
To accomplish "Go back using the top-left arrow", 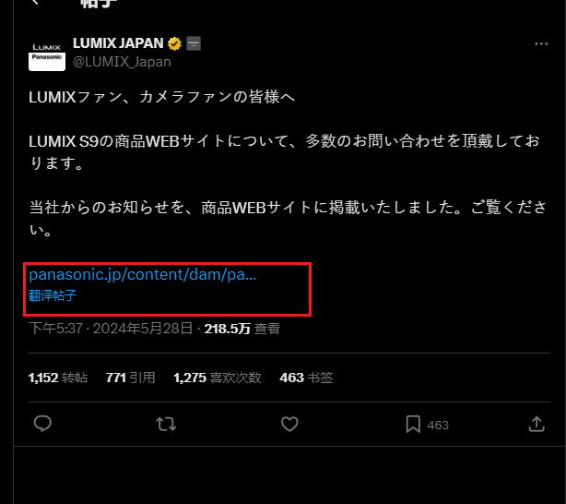I will click(x=35, y=2).
